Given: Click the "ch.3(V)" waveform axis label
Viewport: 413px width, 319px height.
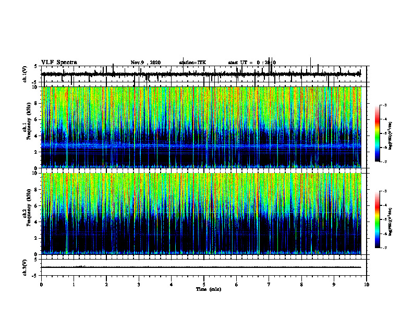Looking at the screenshot, I should (25, 268).
